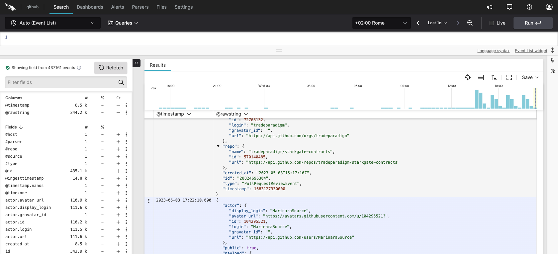558x254 pixels.
Task: Add the #host field as a column
Action: tap(118, 134)
